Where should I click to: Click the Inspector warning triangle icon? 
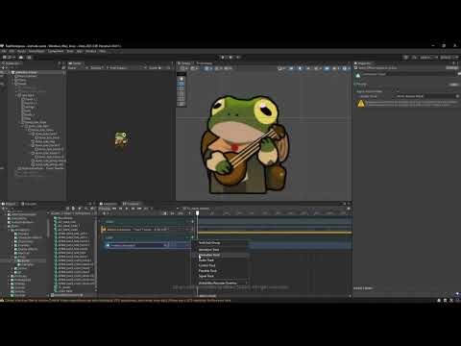[361, 104]
